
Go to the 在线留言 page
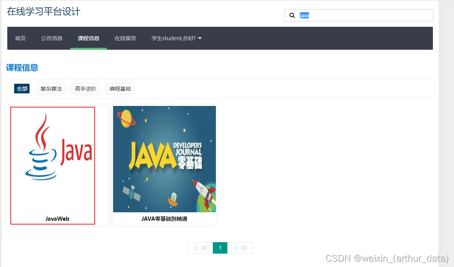(x=125, y=38)
